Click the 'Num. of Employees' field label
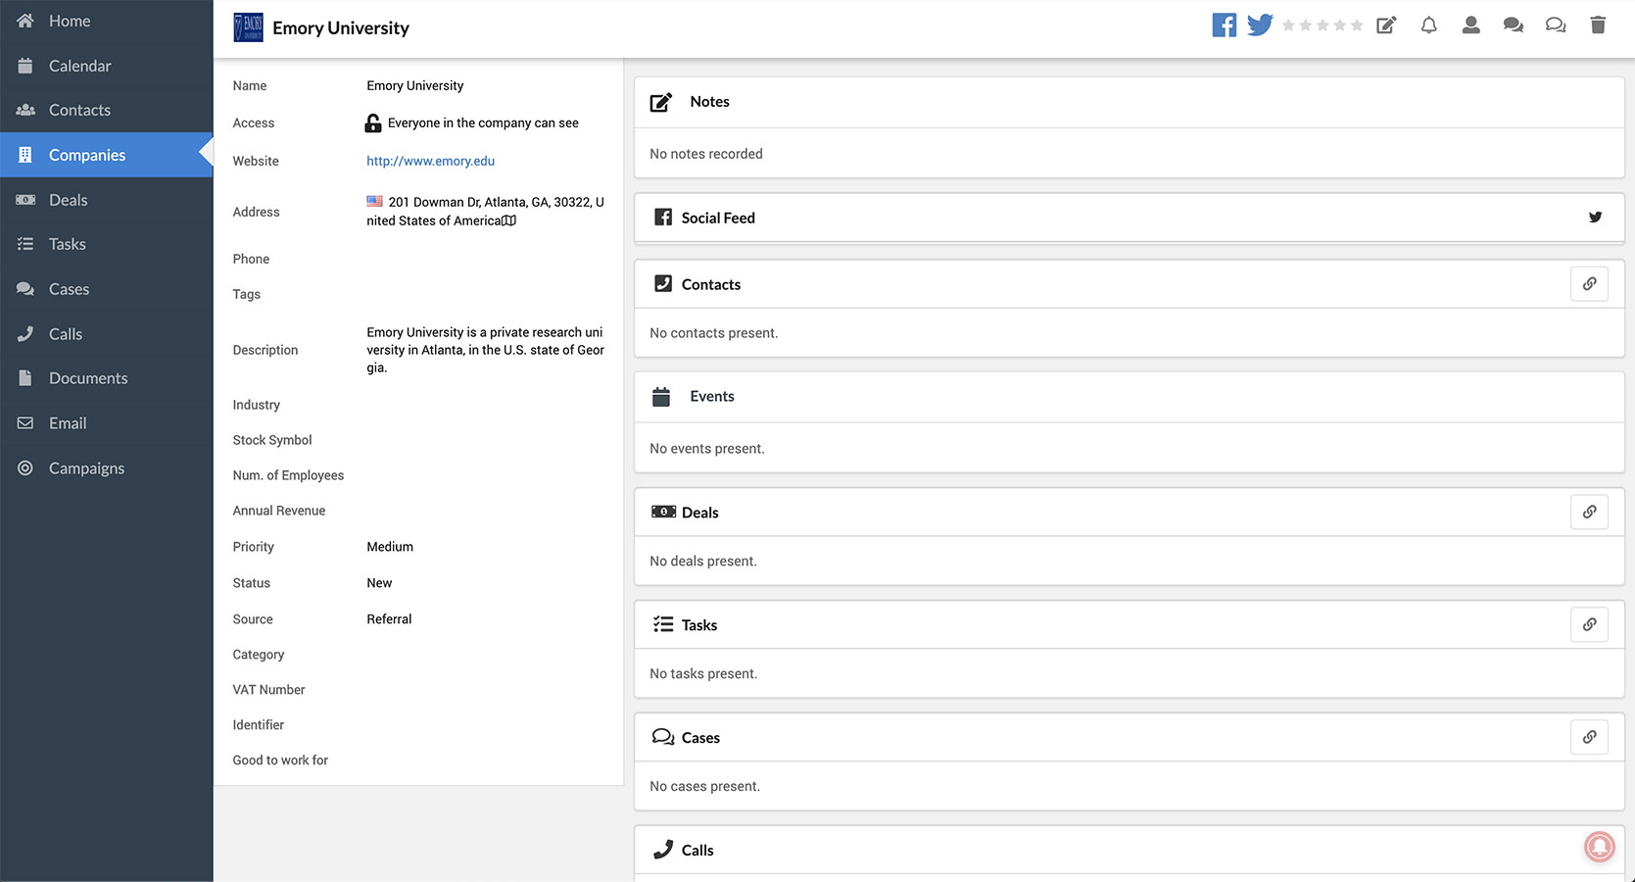This screenshot has width=1635, height=882. [x=288, y=475]
